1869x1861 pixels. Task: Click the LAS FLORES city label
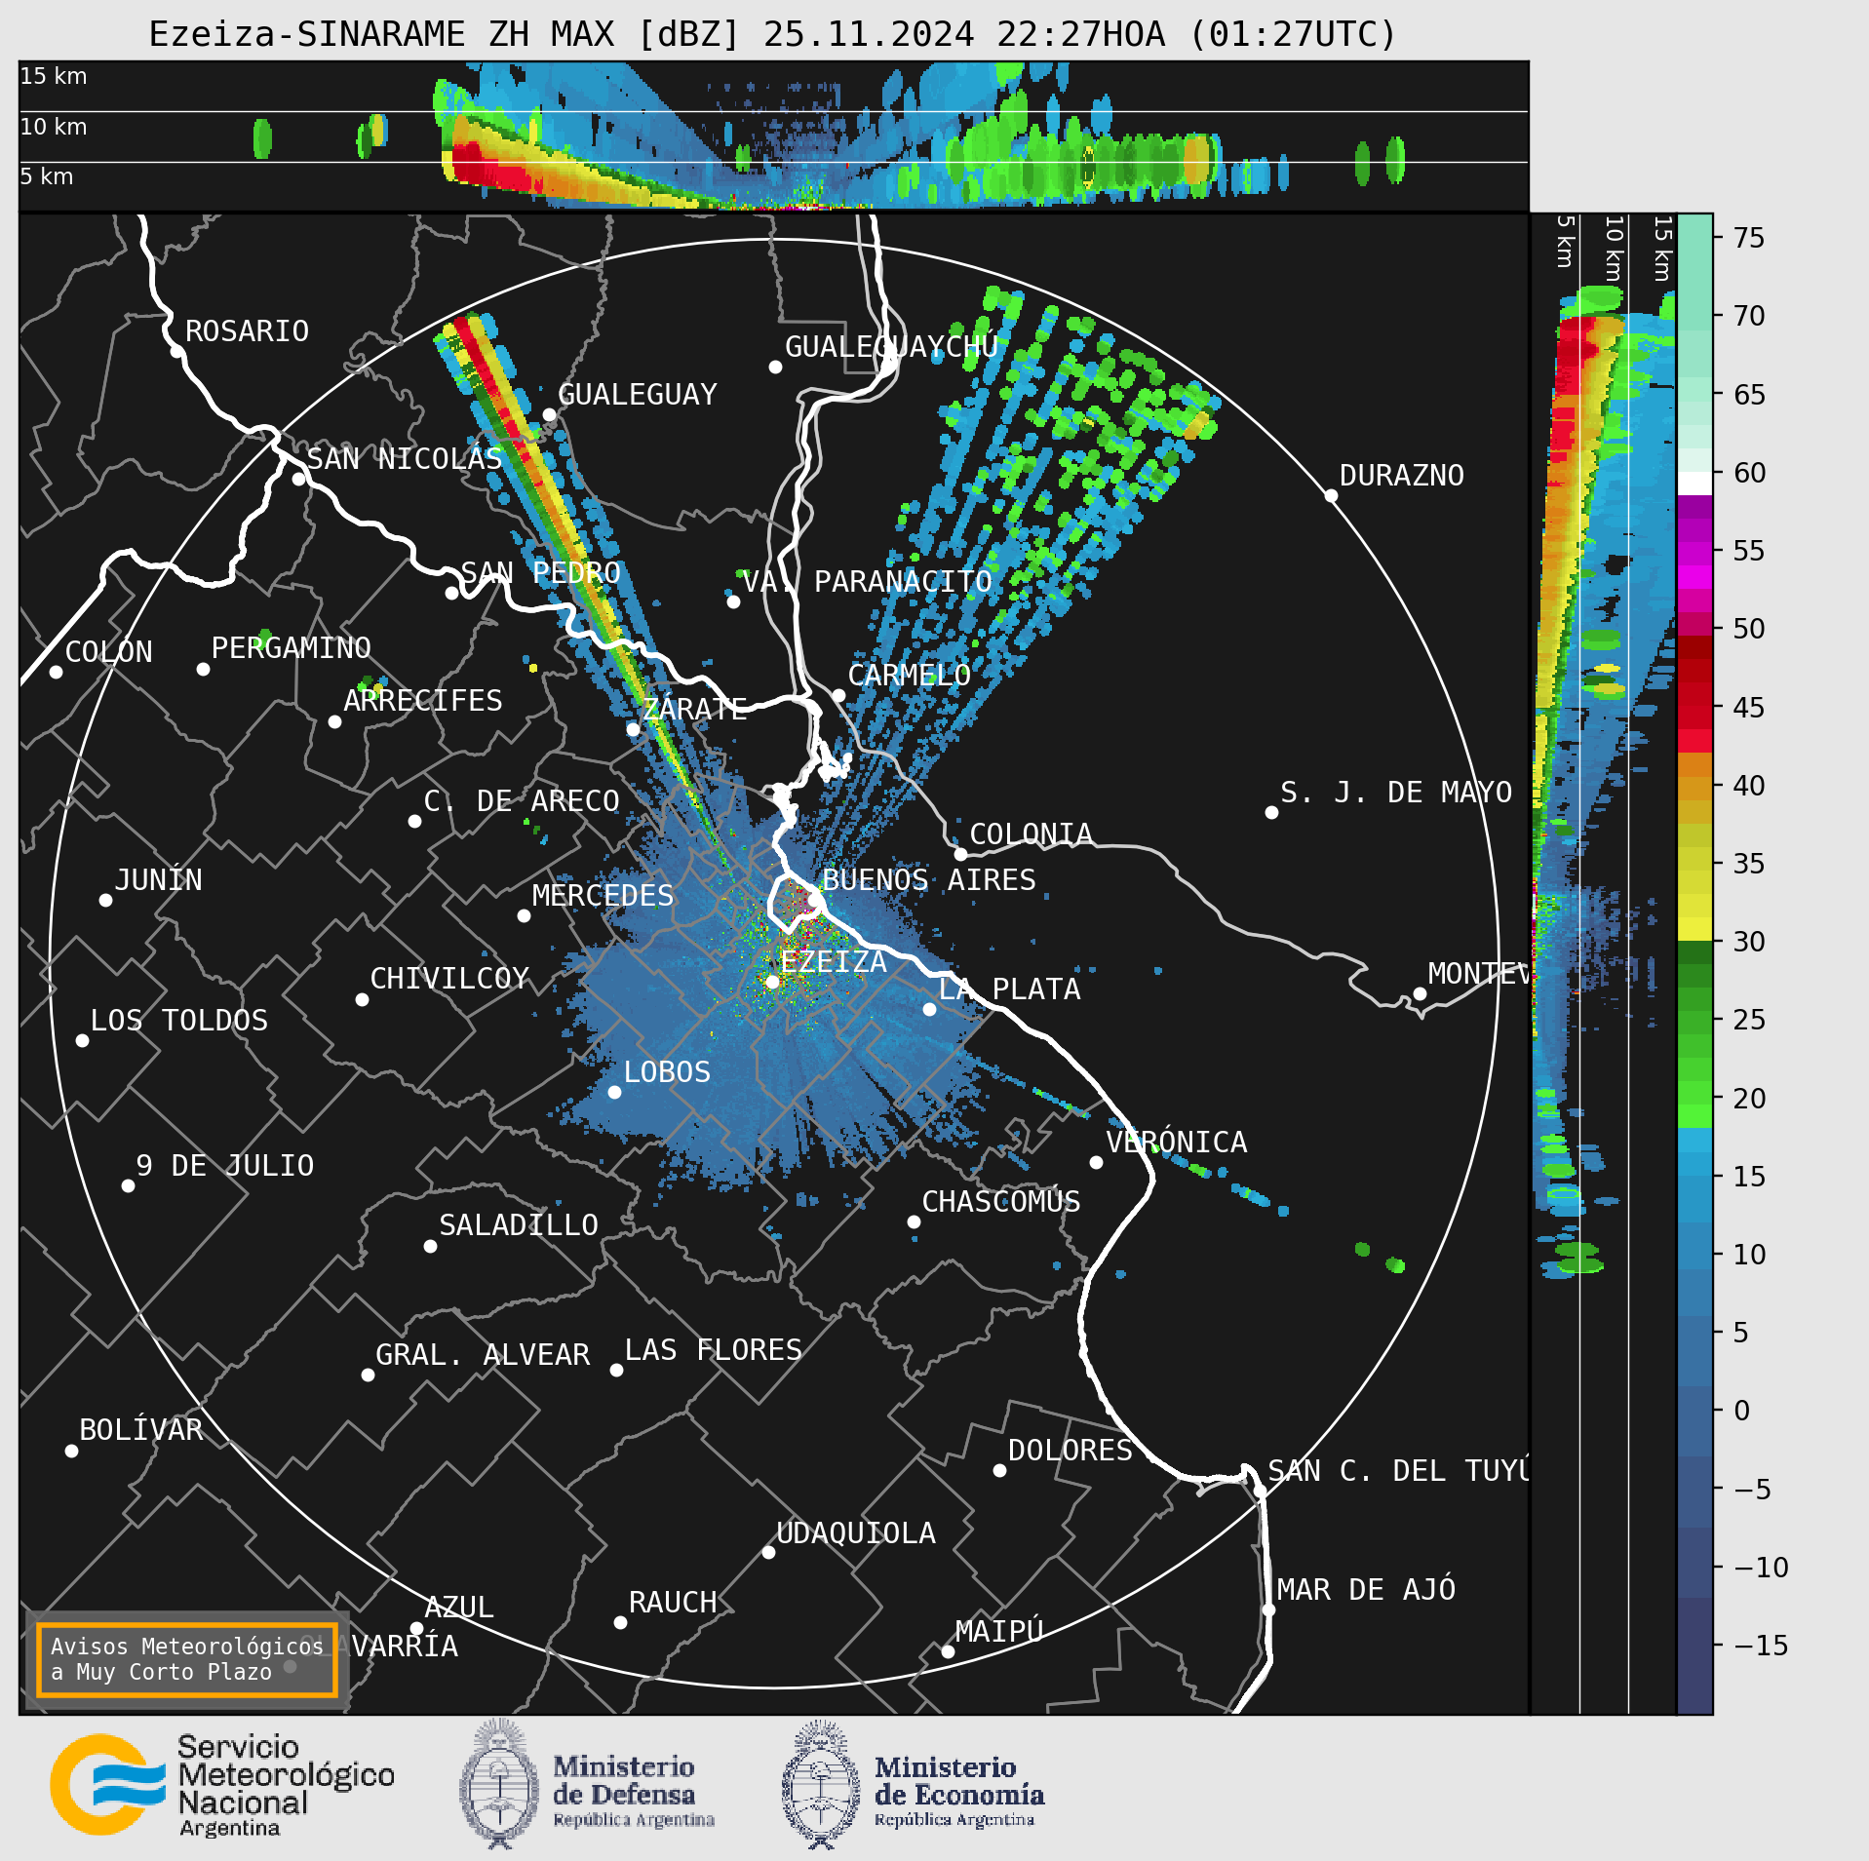point(713,1350)
